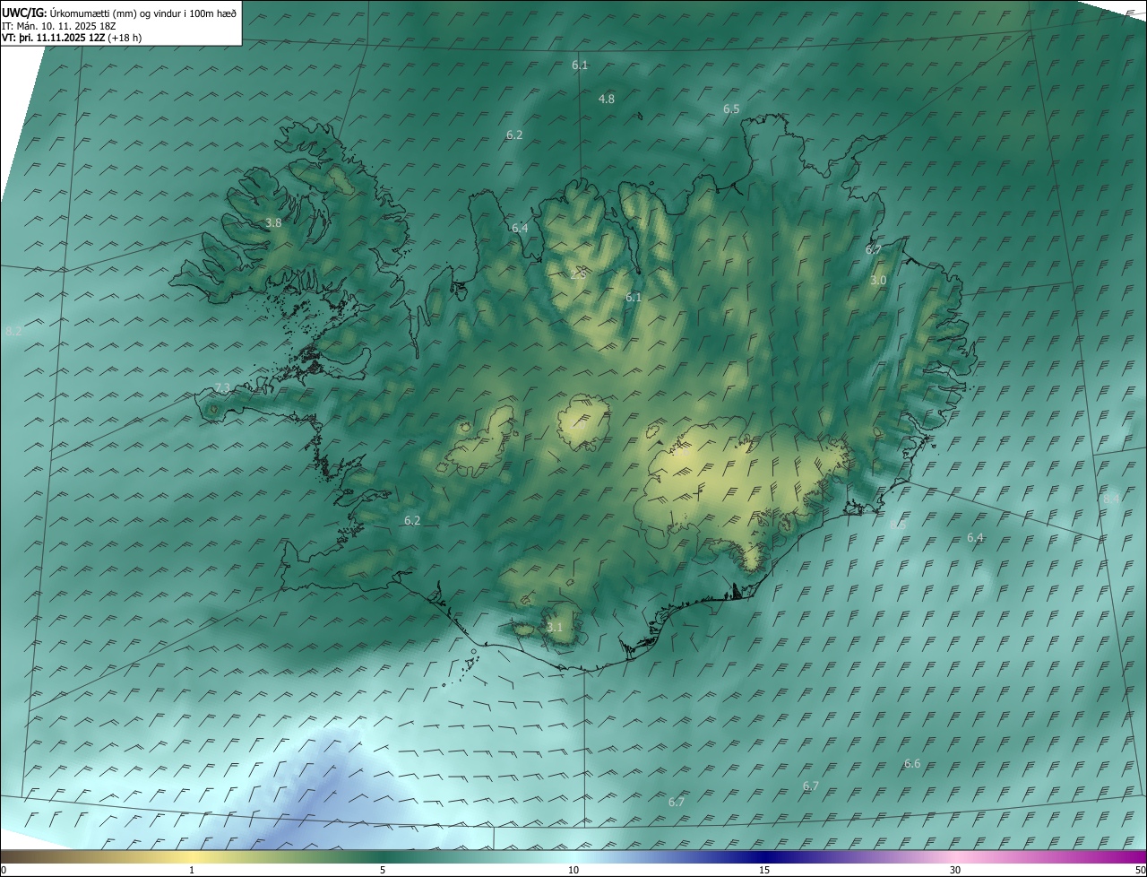This screenshot has height=877, width=1147.
Task: Click the colorbar tick label '1'
Action: tap(192, 870)
